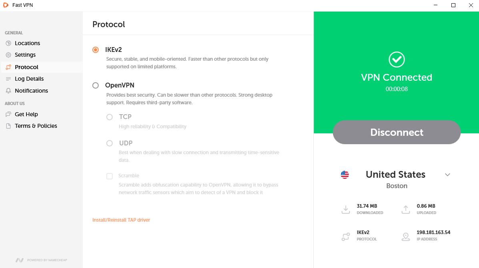The height and width of the screenshot is (268, 479).
Task: Click the Log Details lines icon
Action: pos(8,79)
